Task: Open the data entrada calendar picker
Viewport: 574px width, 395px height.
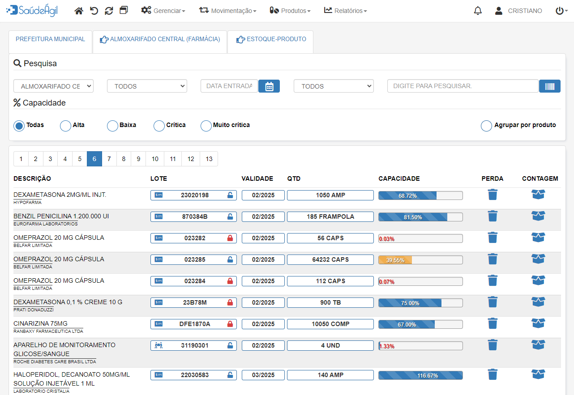Action: [269, 86]
